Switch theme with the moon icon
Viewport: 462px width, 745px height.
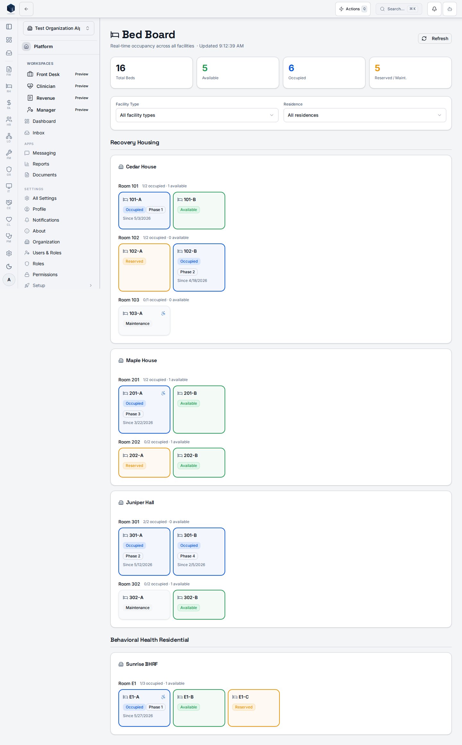(x=9, y=267)
